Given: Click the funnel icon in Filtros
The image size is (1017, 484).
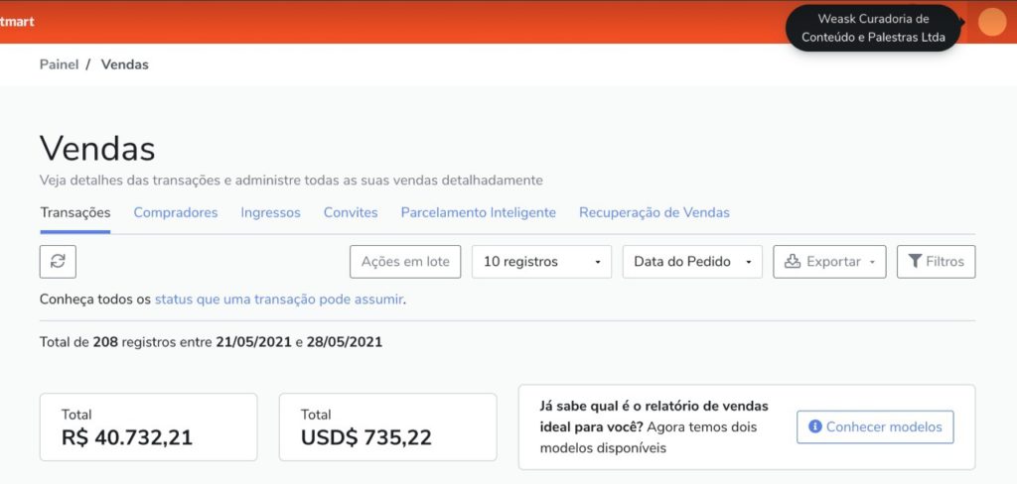Looking at the screenshot, I should 915,261.
